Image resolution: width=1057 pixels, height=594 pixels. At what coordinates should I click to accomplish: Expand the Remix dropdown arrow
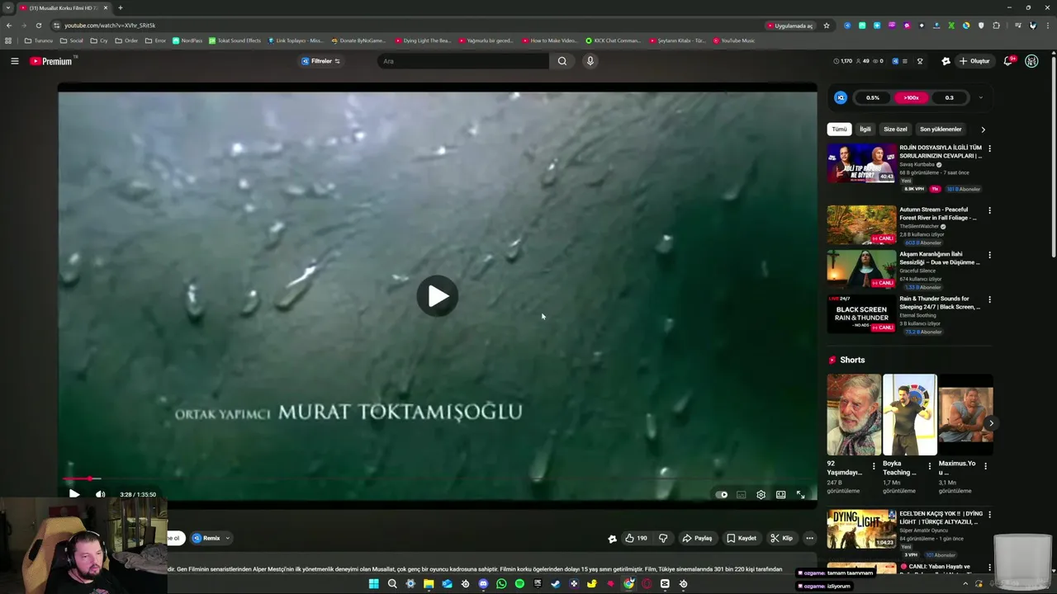227,538
